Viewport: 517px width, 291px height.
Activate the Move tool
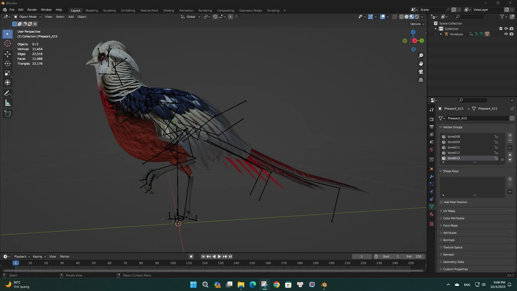tap(8, 54)
